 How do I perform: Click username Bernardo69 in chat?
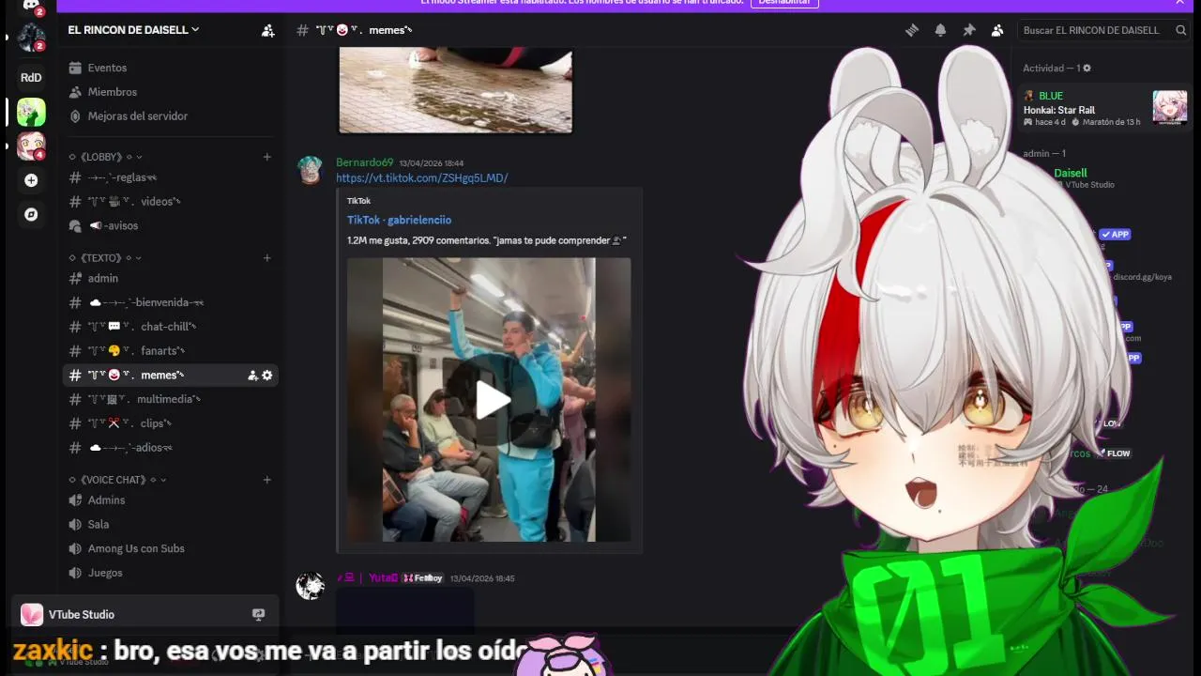click(x=364, y=162)
